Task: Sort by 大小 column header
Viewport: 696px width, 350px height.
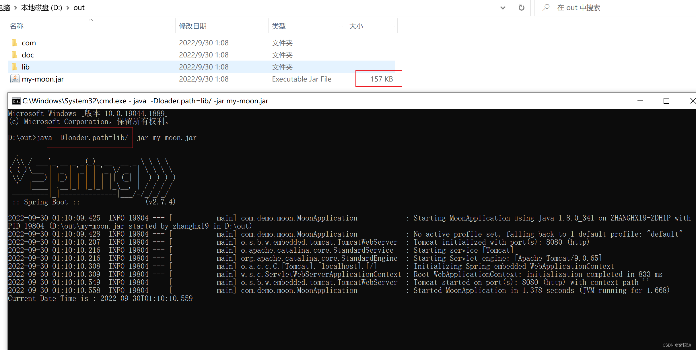Action: tap(356, 26)
